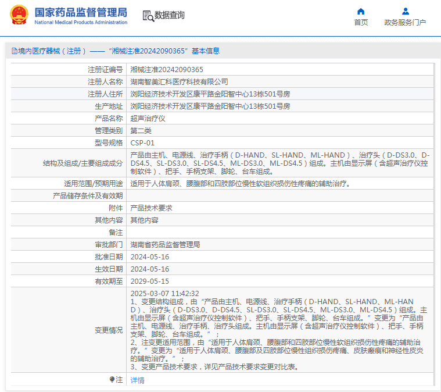
Task: Click model specification CSP-01
Action: pos(142,142)
